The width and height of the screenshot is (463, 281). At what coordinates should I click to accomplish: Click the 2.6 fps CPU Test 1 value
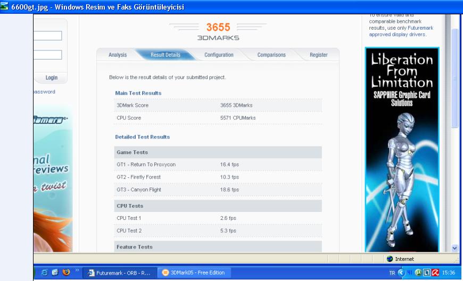coord(228,218)
